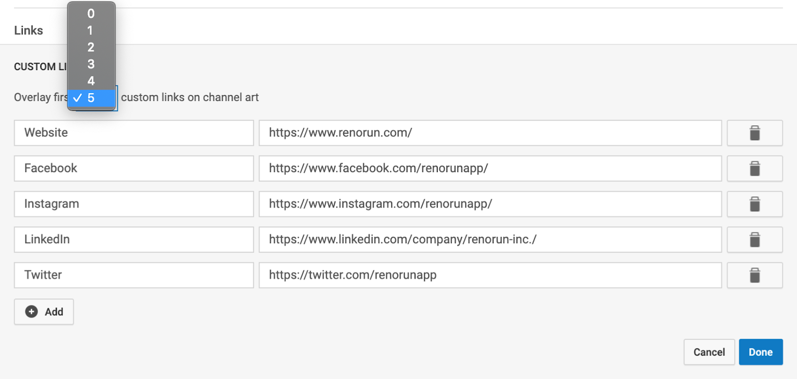Choose 3 in the open number dropdown

(x=91, y=64)
